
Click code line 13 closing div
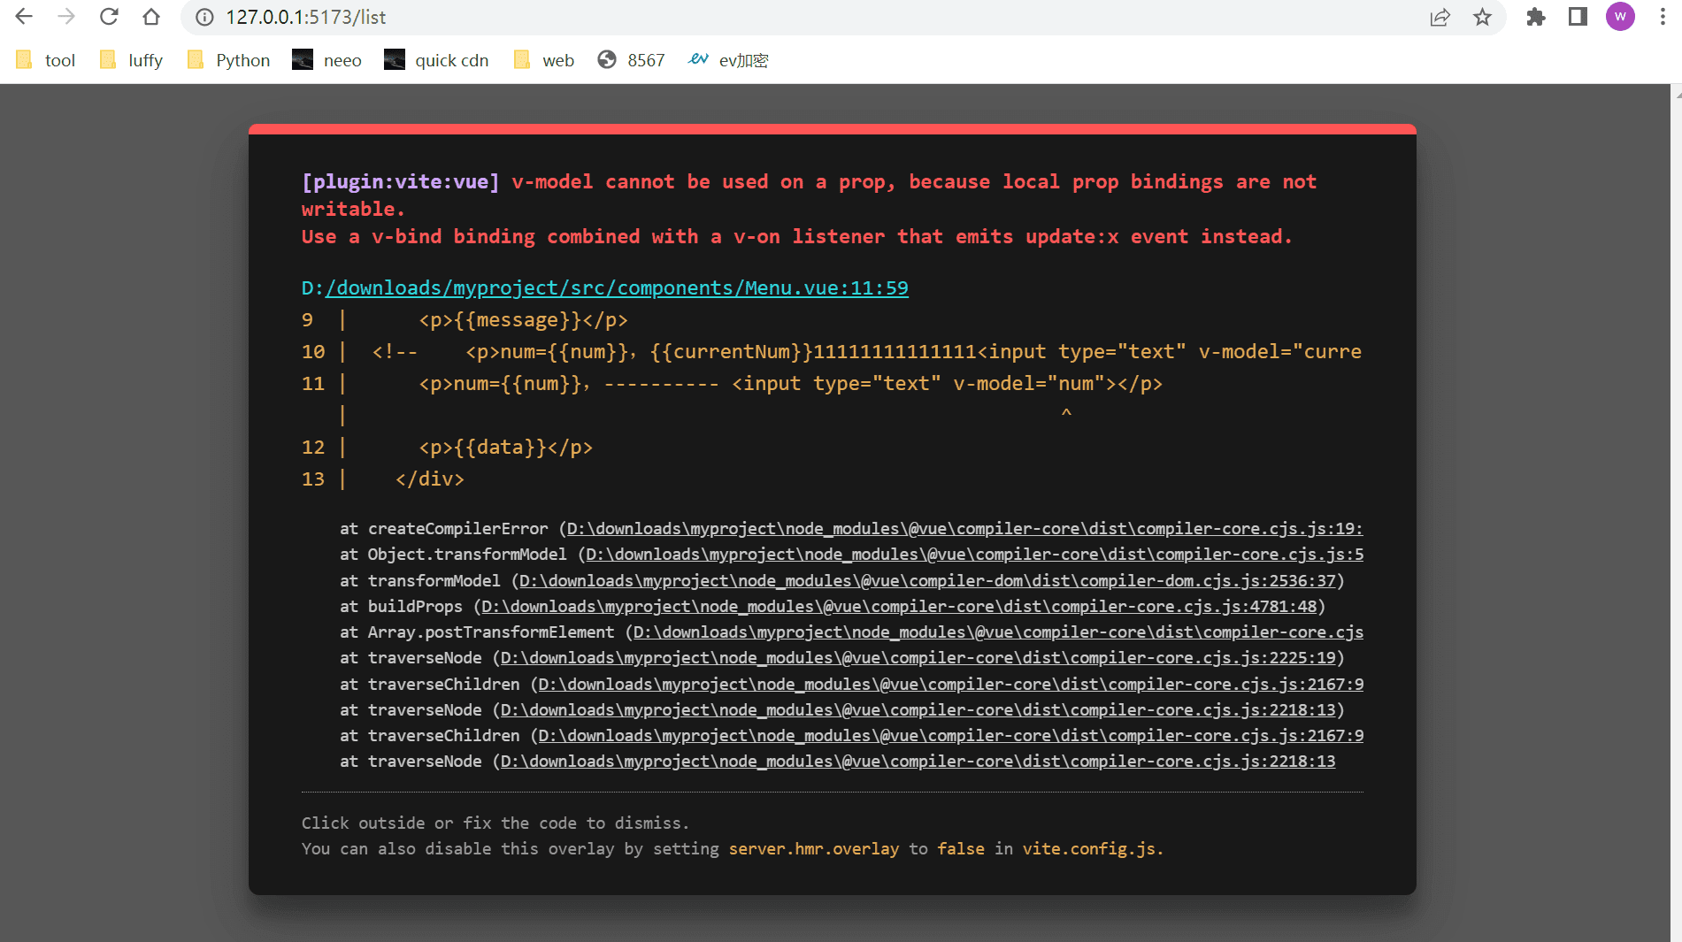coord(429,479)
